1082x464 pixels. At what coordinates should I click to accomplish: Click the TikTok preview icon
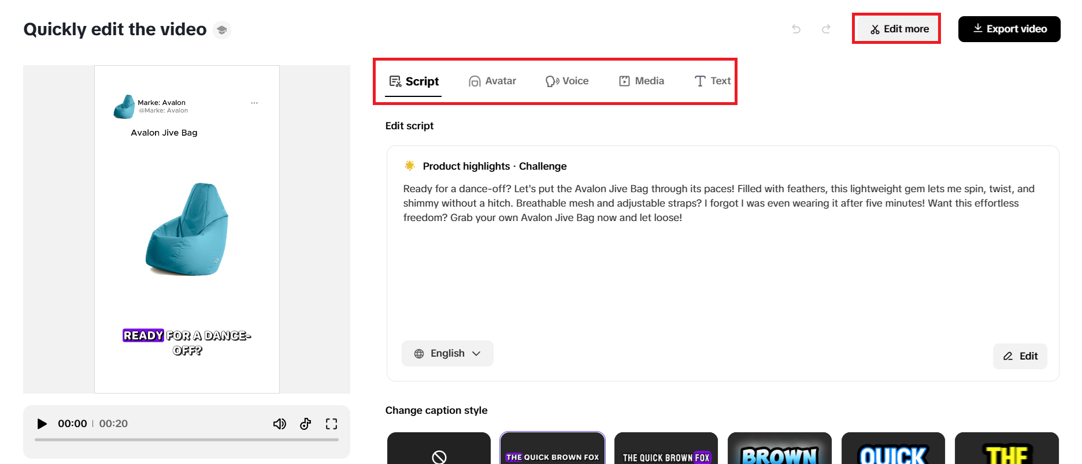306,424
